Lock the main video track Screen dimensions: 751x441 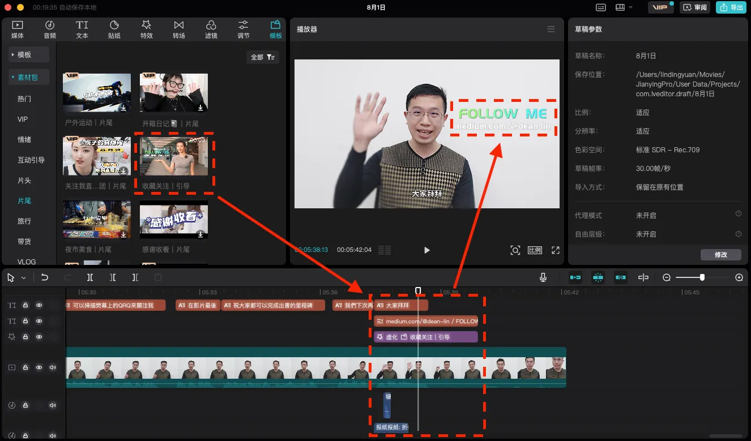(25, 367)
